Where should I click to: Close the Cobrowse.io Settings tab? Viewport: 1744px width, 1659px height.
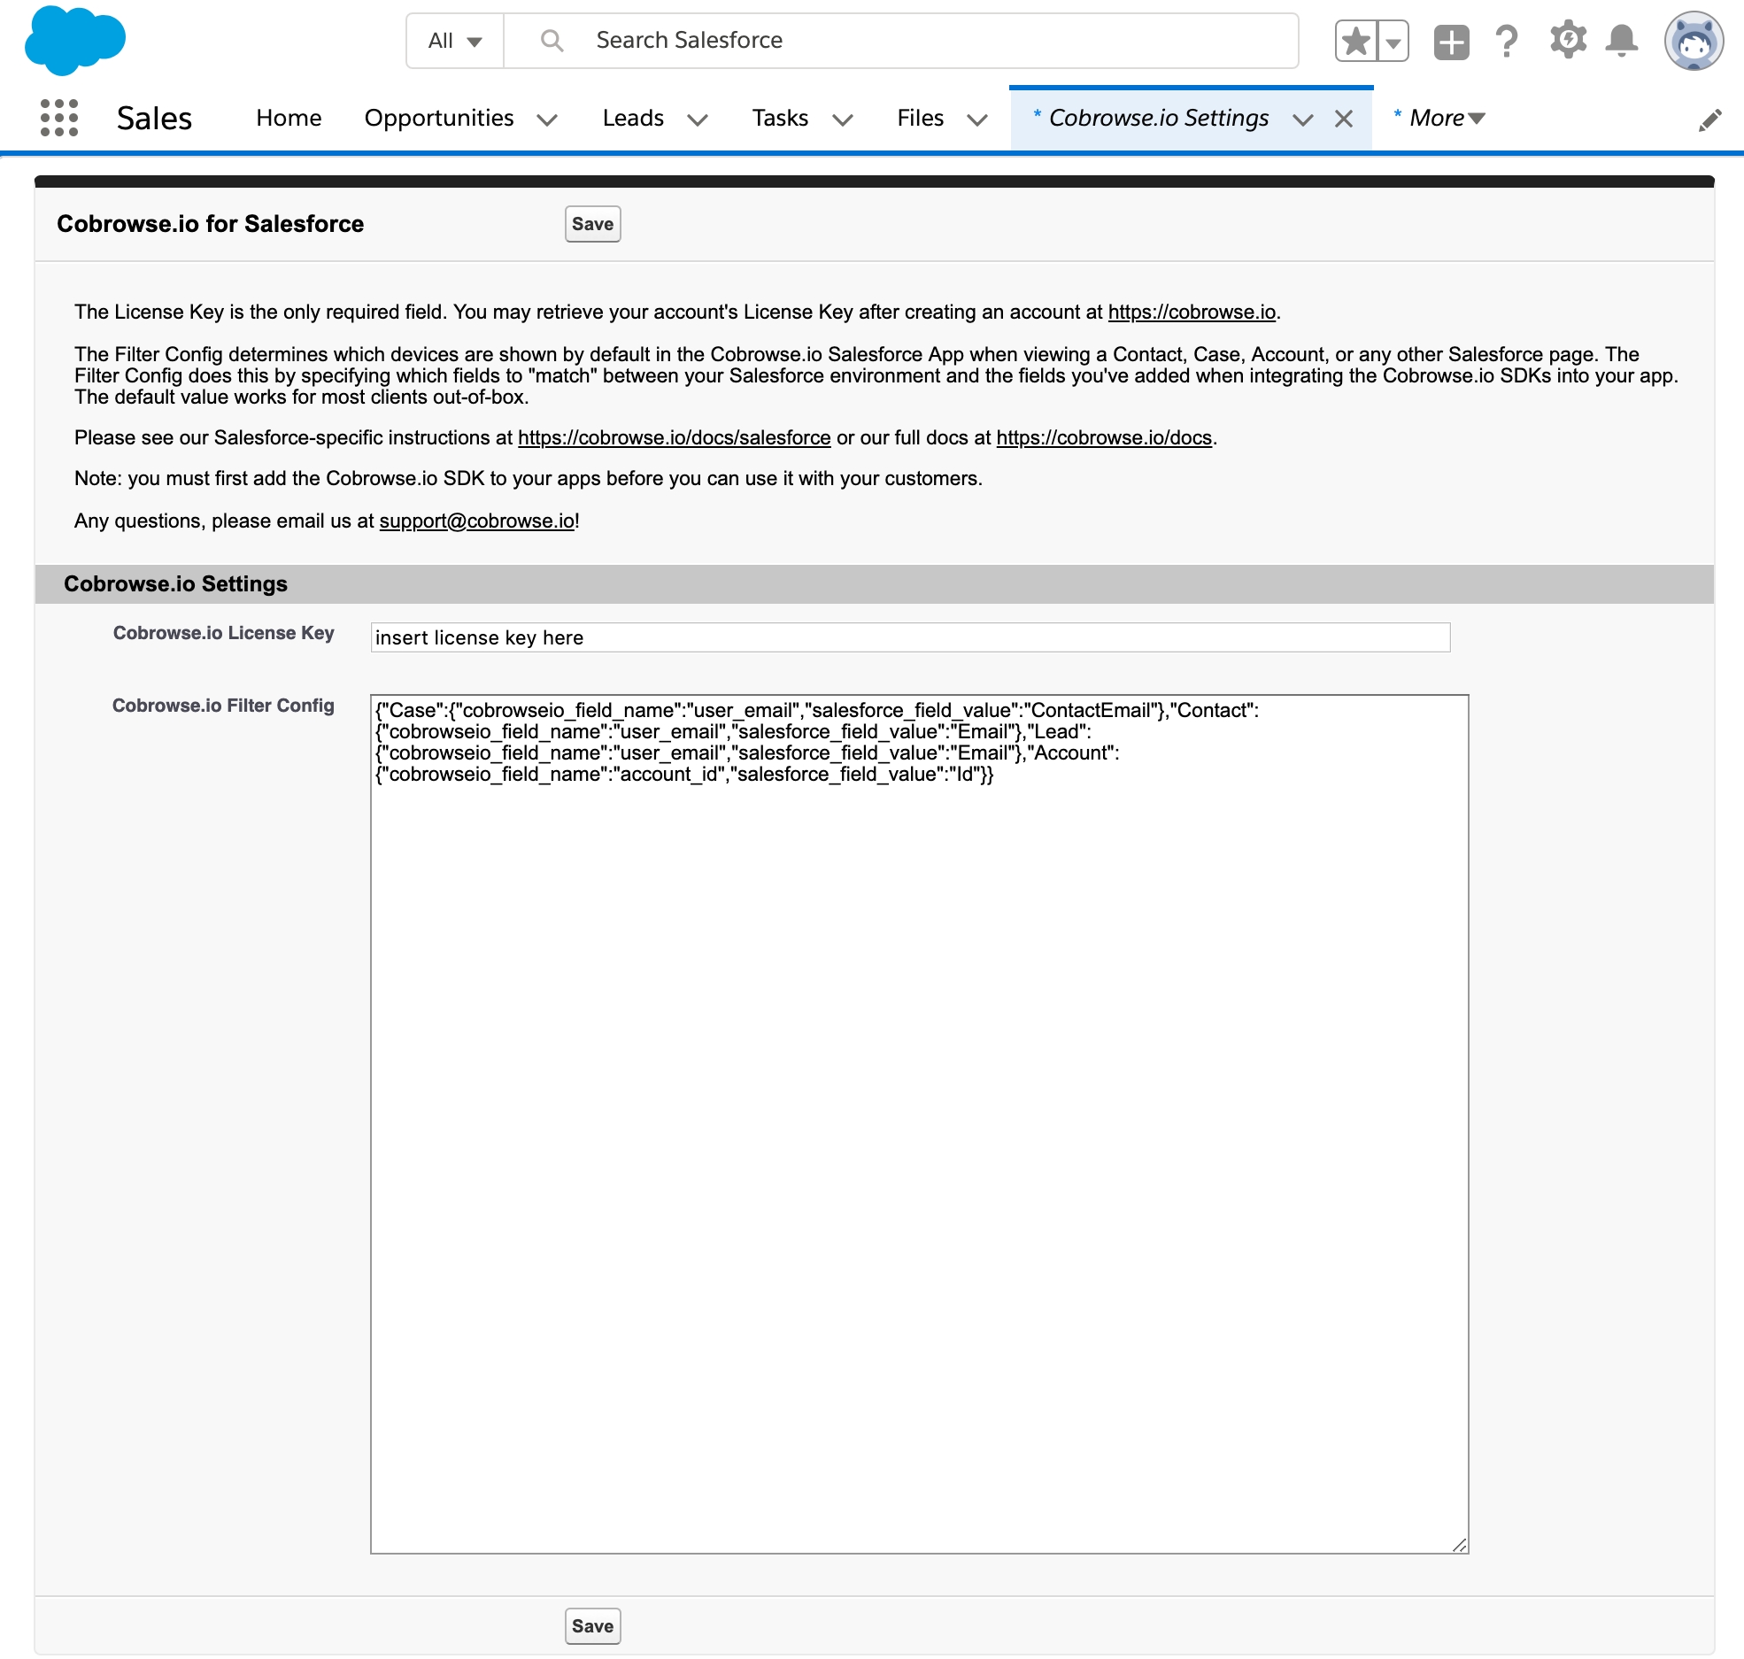pos(1344,119)
